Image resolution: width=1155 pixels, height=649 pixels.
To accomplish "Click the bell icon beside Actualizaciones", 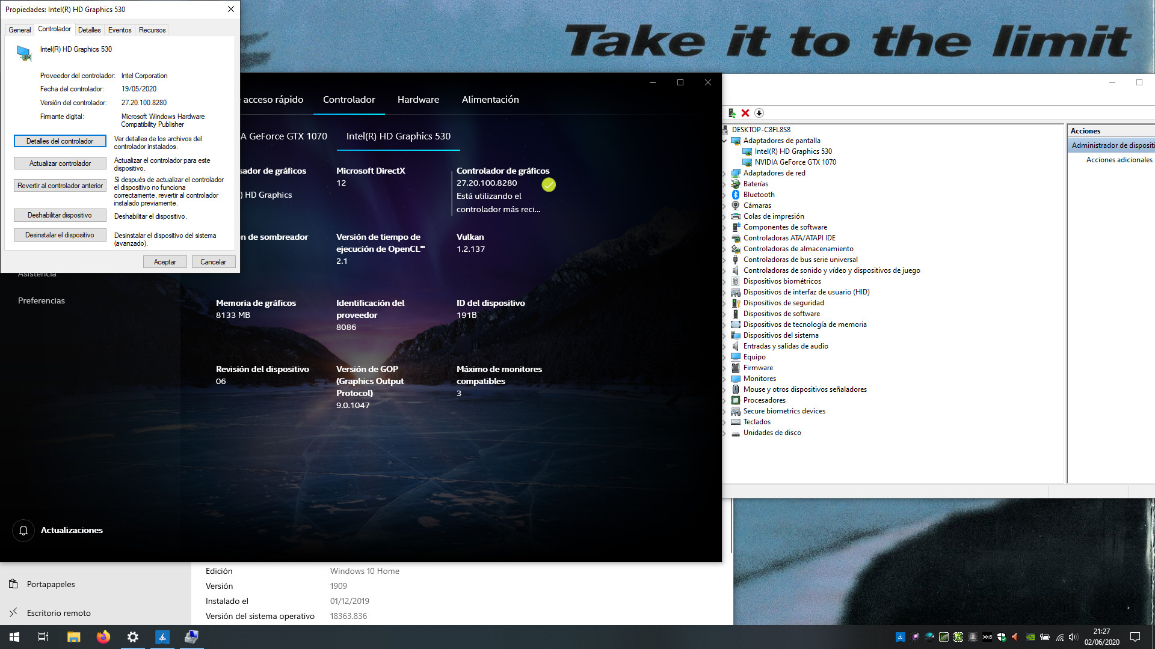I will (23, 530).
